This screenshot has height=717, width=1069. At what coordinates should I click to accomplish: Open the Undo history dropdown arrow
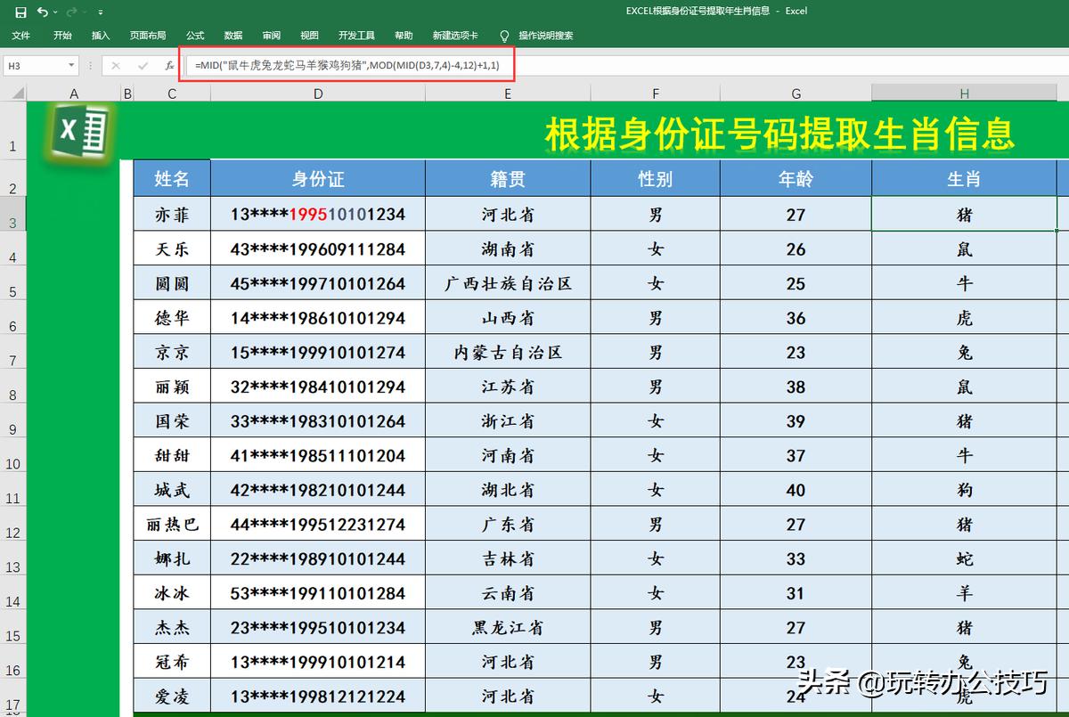55,12
